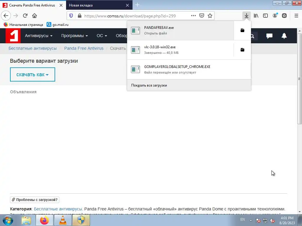
Task: Reload the current page
Action: click(25, 16)
